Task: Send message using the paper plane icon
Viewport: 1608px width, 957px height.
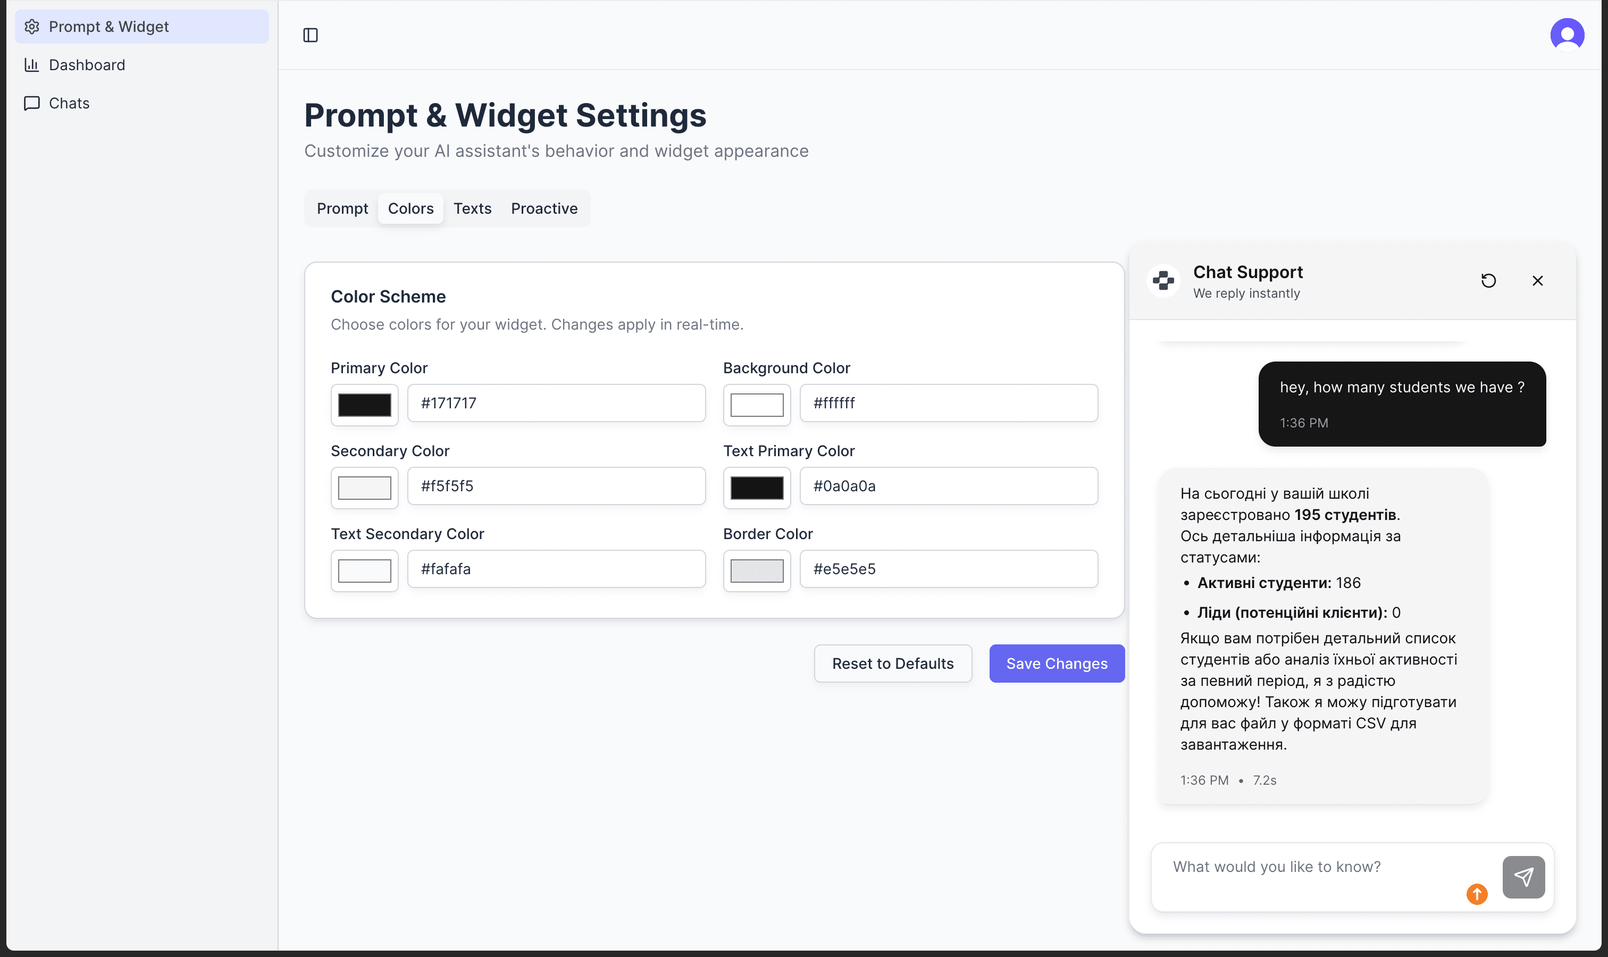Action: [1523, 876]
